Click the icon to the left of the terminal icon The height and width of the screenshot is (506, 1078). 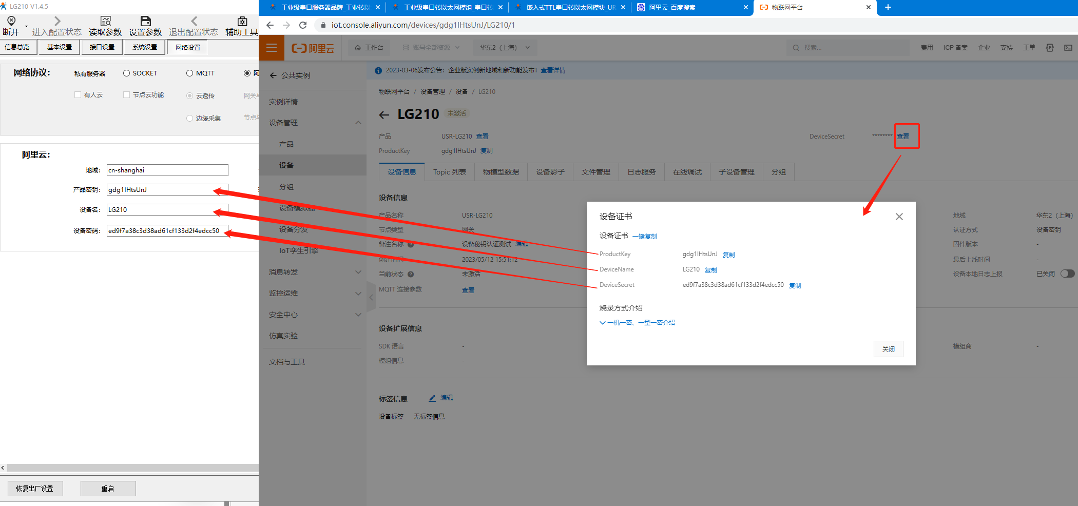click(x=1050, y=48)
